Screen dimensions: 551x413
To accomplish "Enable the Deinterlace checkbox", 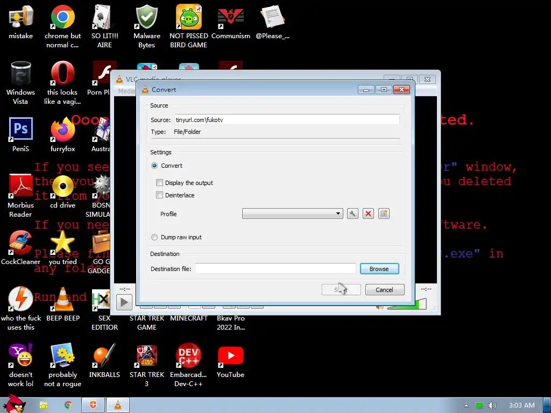I will pyautogui.click(x=159, y=195).
